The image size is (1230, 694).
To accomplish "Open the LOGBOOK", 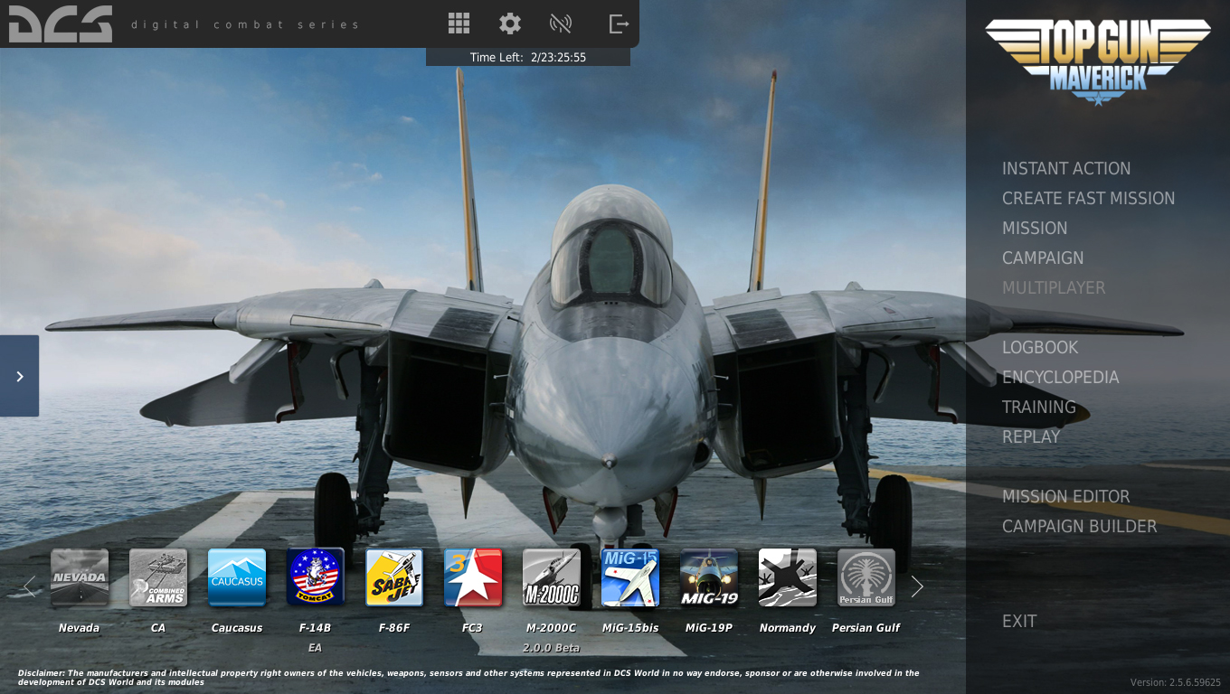I will [1040, 348].
